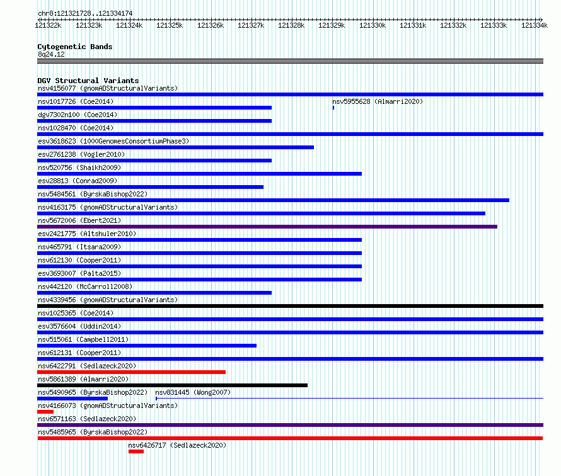Click the purple nsv6571163 variant bar

(x=290, y=425)
